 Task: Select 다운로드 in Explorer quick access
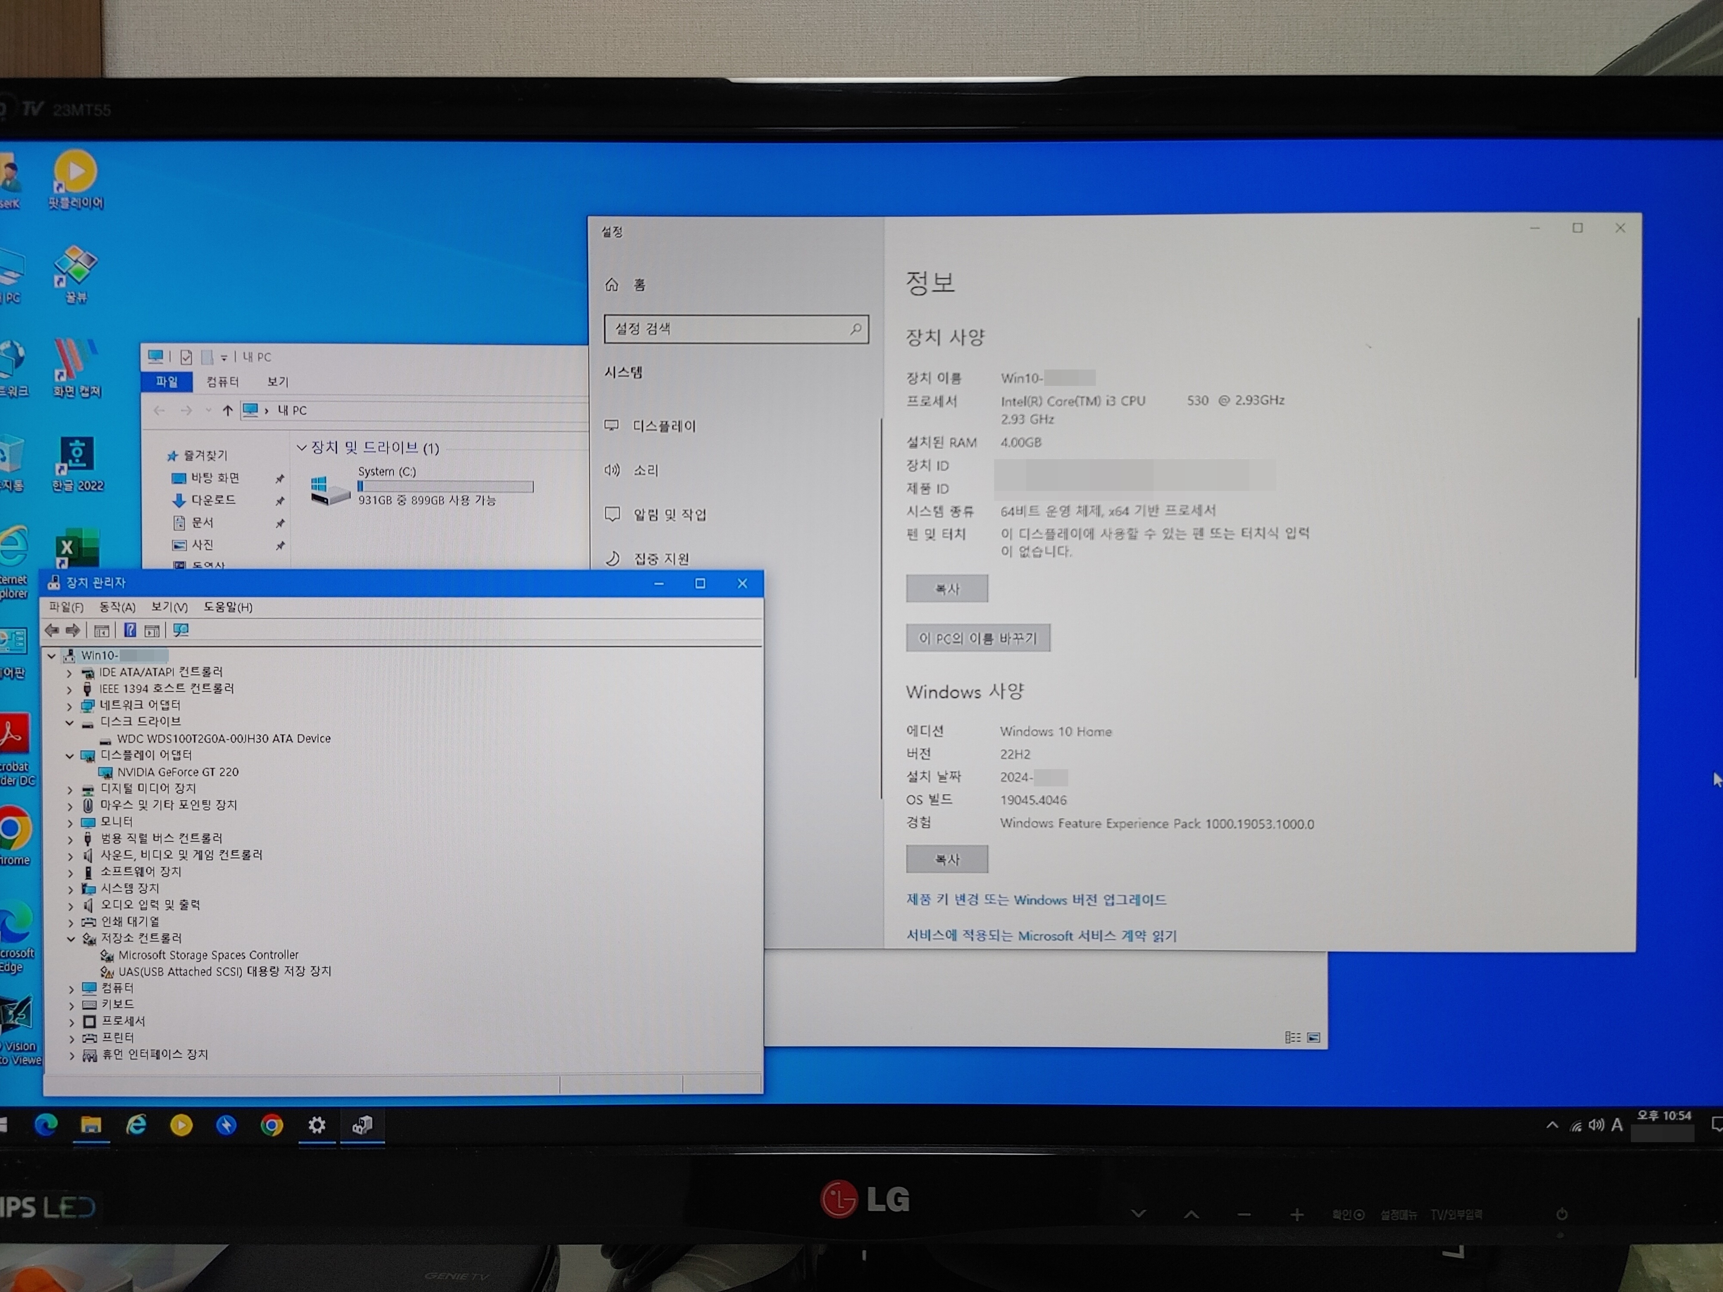click(213, 500)
